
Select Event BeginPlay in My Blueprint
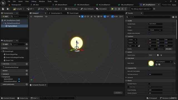click(x=12, y=54)
